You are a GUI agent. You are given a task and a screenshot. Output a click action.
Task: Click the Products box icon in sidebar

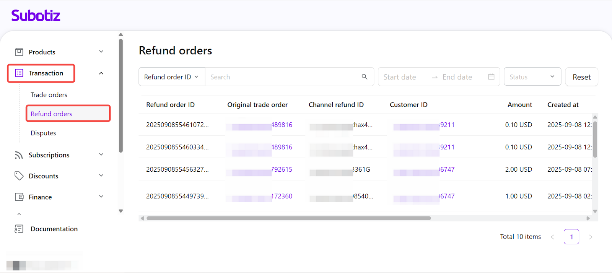point(19,52)
